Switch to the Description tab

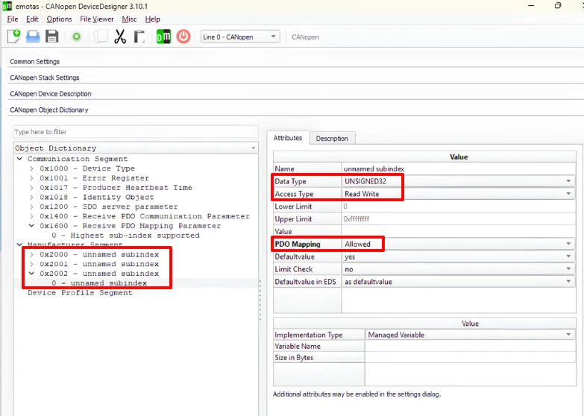pyautogui.click(x=332, y=138)
